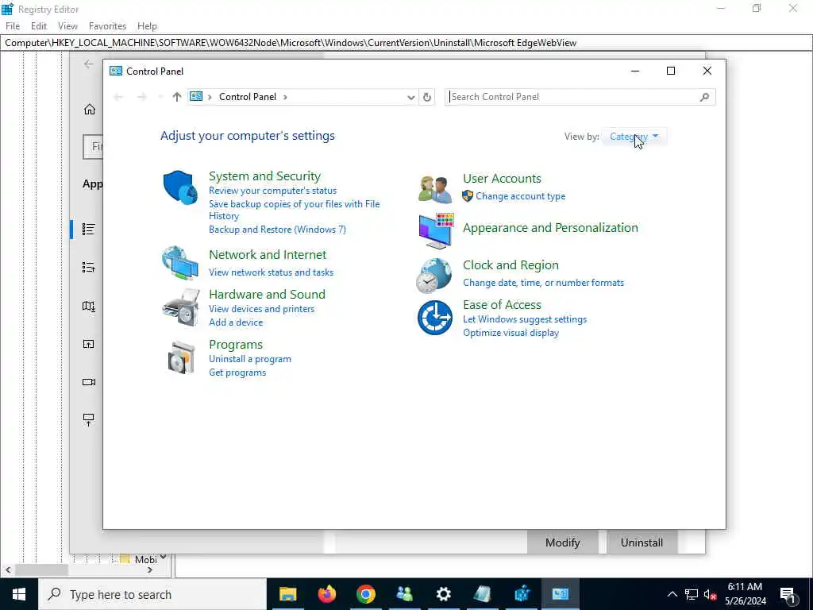This screenshot has height=610, width=813.
Task: Select Startup icon in Settings sidebar
Action: pyautogui.click(x=89, y=419)
